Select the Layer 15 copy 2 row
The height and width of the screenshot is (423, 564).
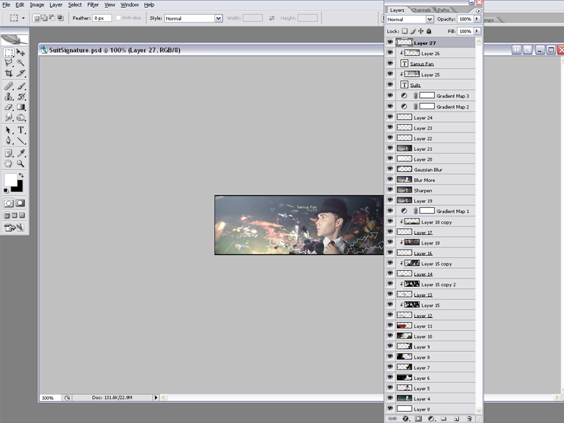point(435,284)
